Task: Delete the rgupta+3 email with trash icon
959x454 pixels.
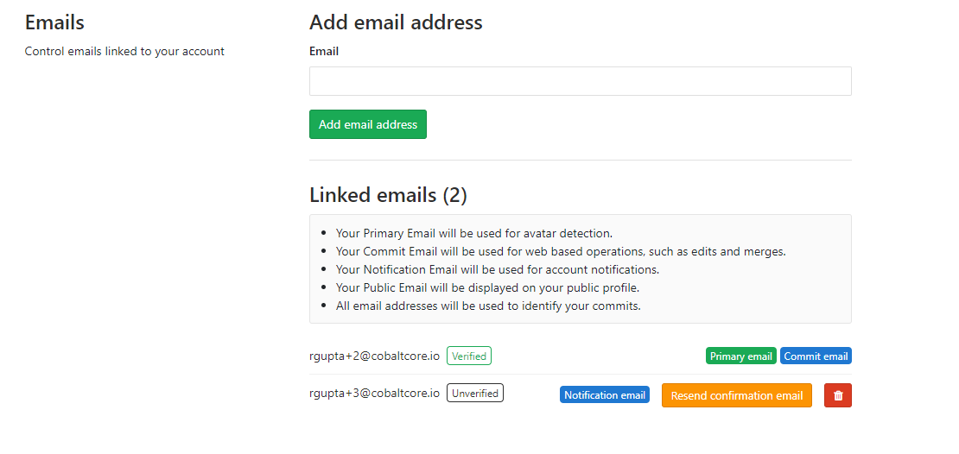Action: tap(837, 395)
